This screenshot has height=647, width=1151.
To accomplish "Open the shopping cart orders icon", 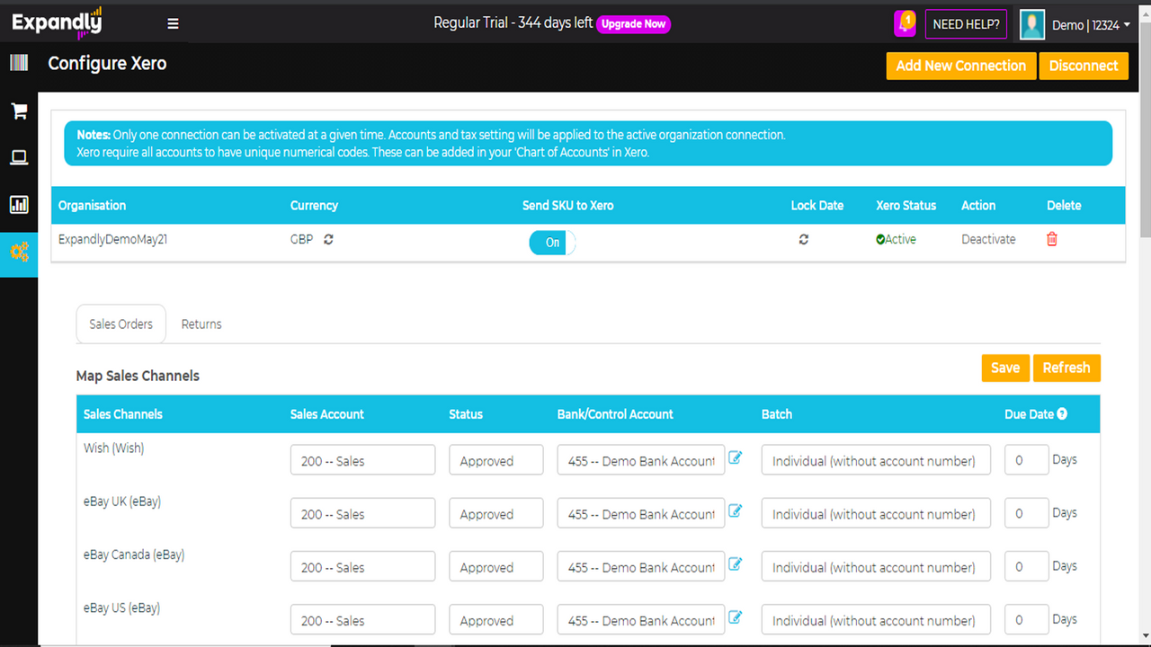I will click(x=19, y=111).
